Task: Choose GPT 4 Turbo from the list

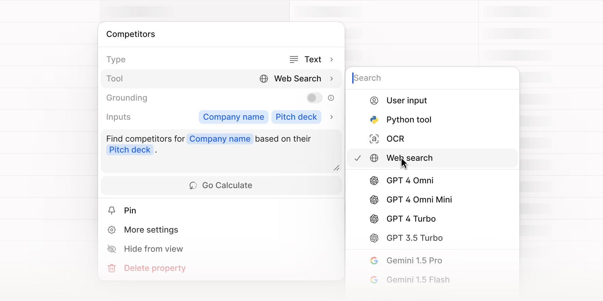Action: point(411,219)
